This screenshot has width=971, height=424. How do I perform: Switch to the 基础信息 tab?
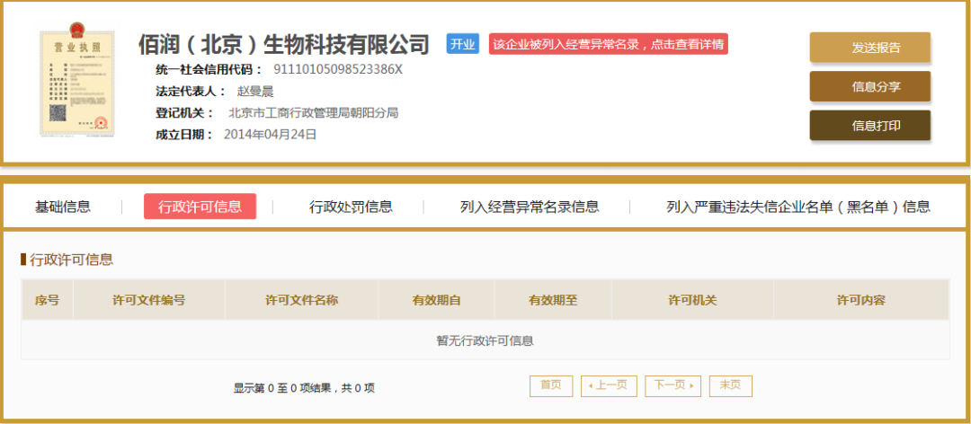coord(63,207)
